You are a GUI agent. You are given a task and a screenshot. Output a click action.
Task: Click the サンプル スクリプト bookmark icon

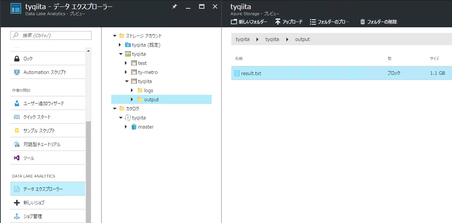pyautogui.click(x=17, y=130)
